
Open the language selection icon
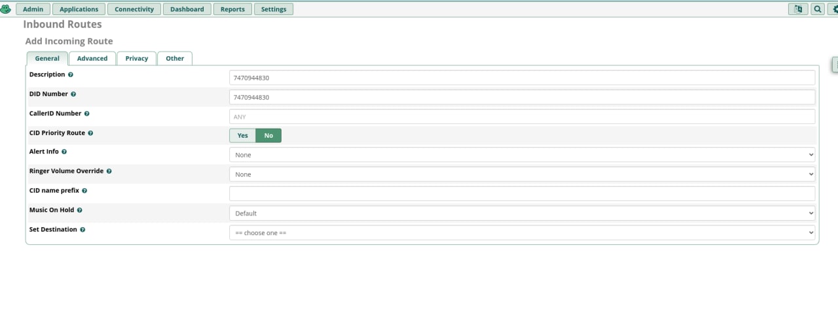click(798, 9)
